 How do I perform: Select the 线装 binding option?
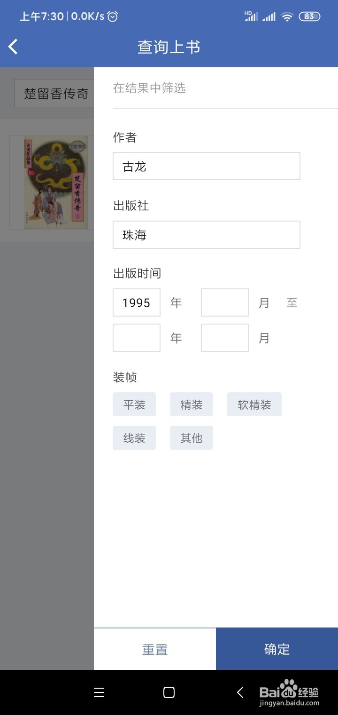tap(134, 438)
